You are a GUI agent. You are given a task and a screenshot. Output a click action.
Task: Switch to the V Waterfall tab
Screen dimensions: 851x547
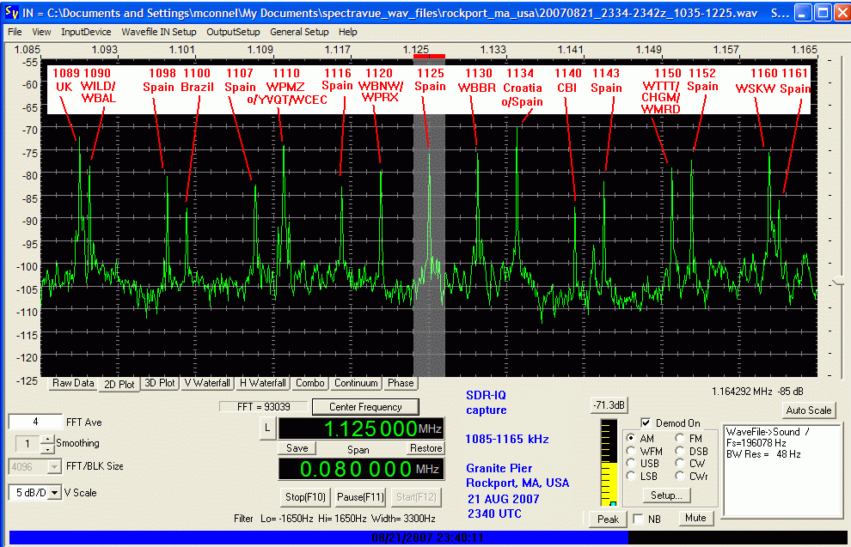(207, 383)
